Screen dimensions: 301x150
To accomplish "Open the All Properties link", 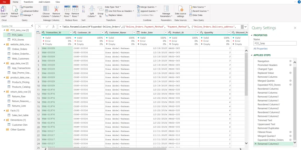I will [x=260, y=49].
